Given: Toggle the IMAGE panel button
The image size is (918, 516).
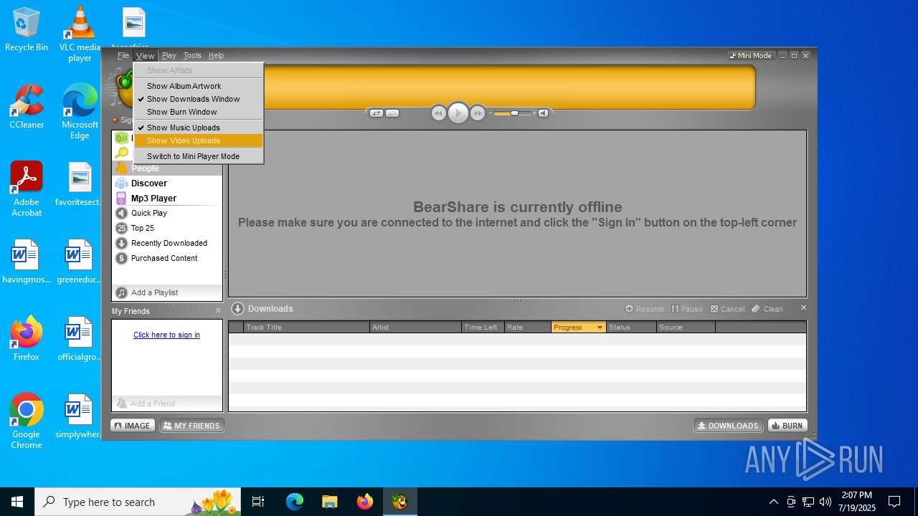Looking at the screenshot, I should pyautogui.click(x=133, y=426).
